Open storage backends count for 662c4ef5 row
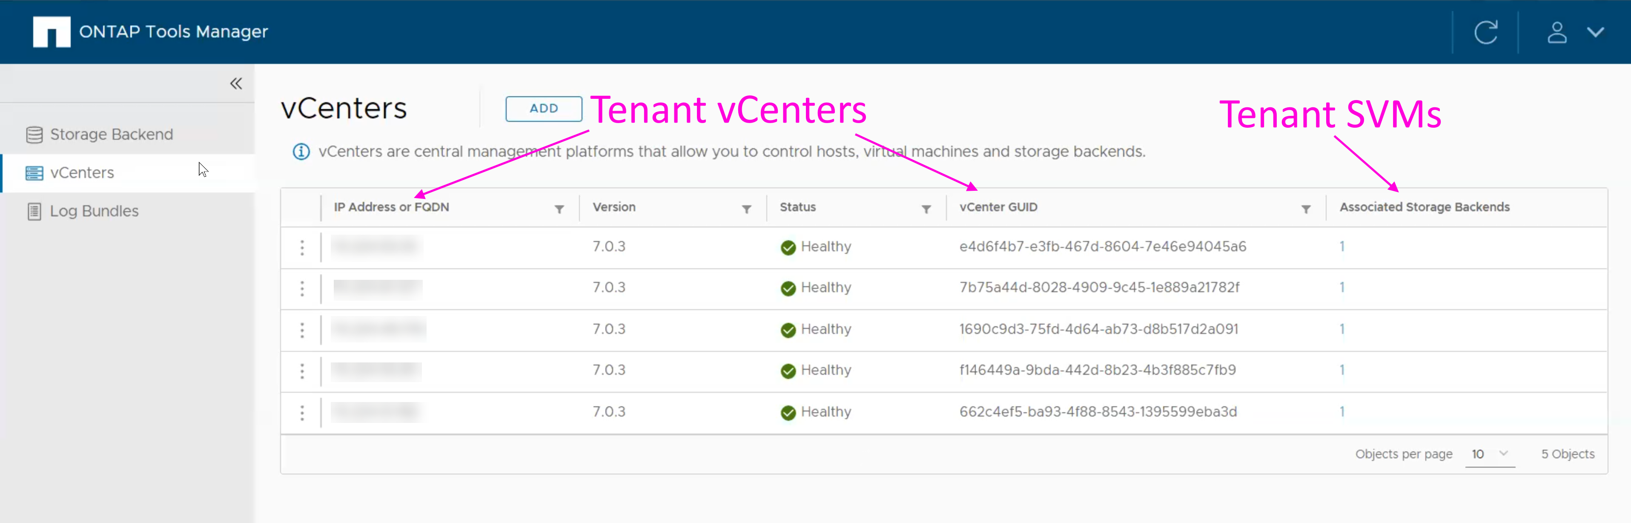This screenshot has height=523, width=1631. 1341,411
